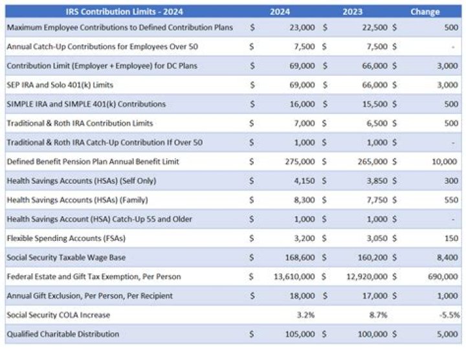Screen dimensions: 466x351
Task: Click the 18,000 gift exclusion value
Action: (302, 296)
